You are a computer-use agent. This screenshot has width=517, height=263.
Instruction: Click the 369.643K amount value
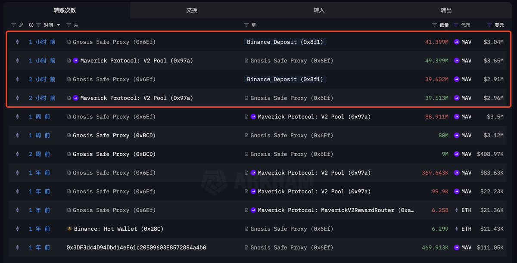pyautogui.click(x=435, y=173)
